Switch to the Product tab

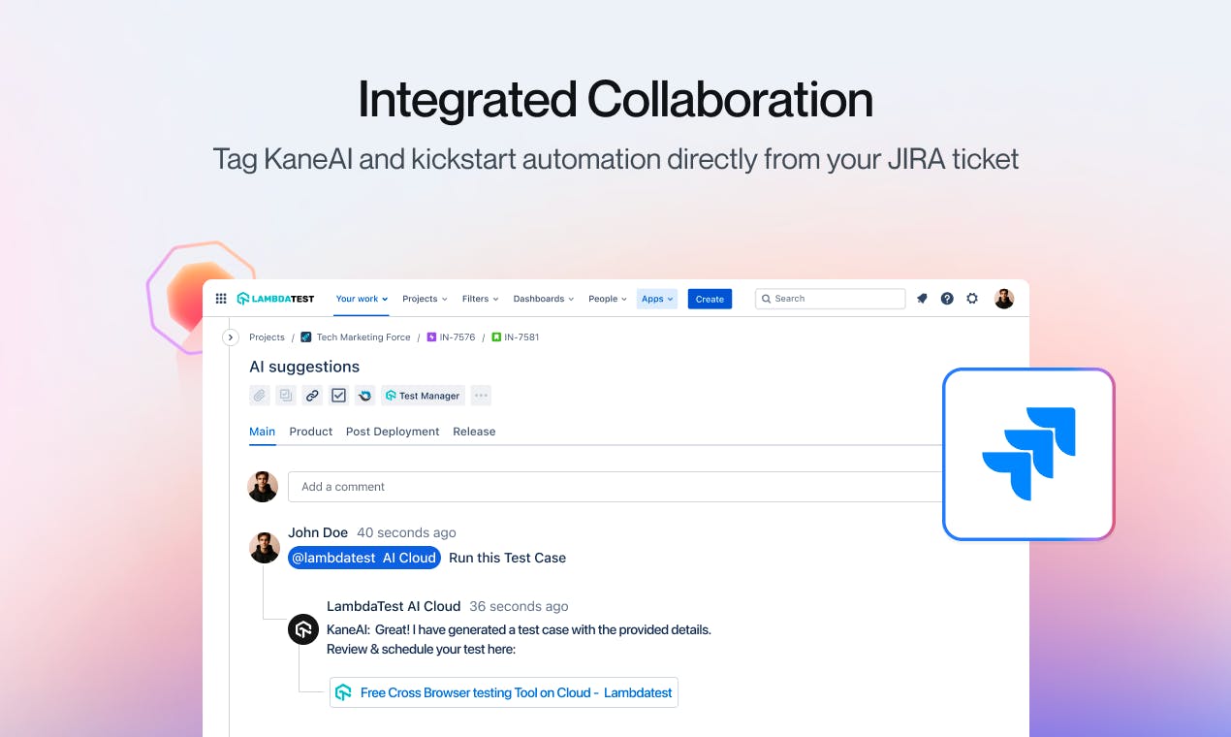pyautogui.click(x=311, y=432)
